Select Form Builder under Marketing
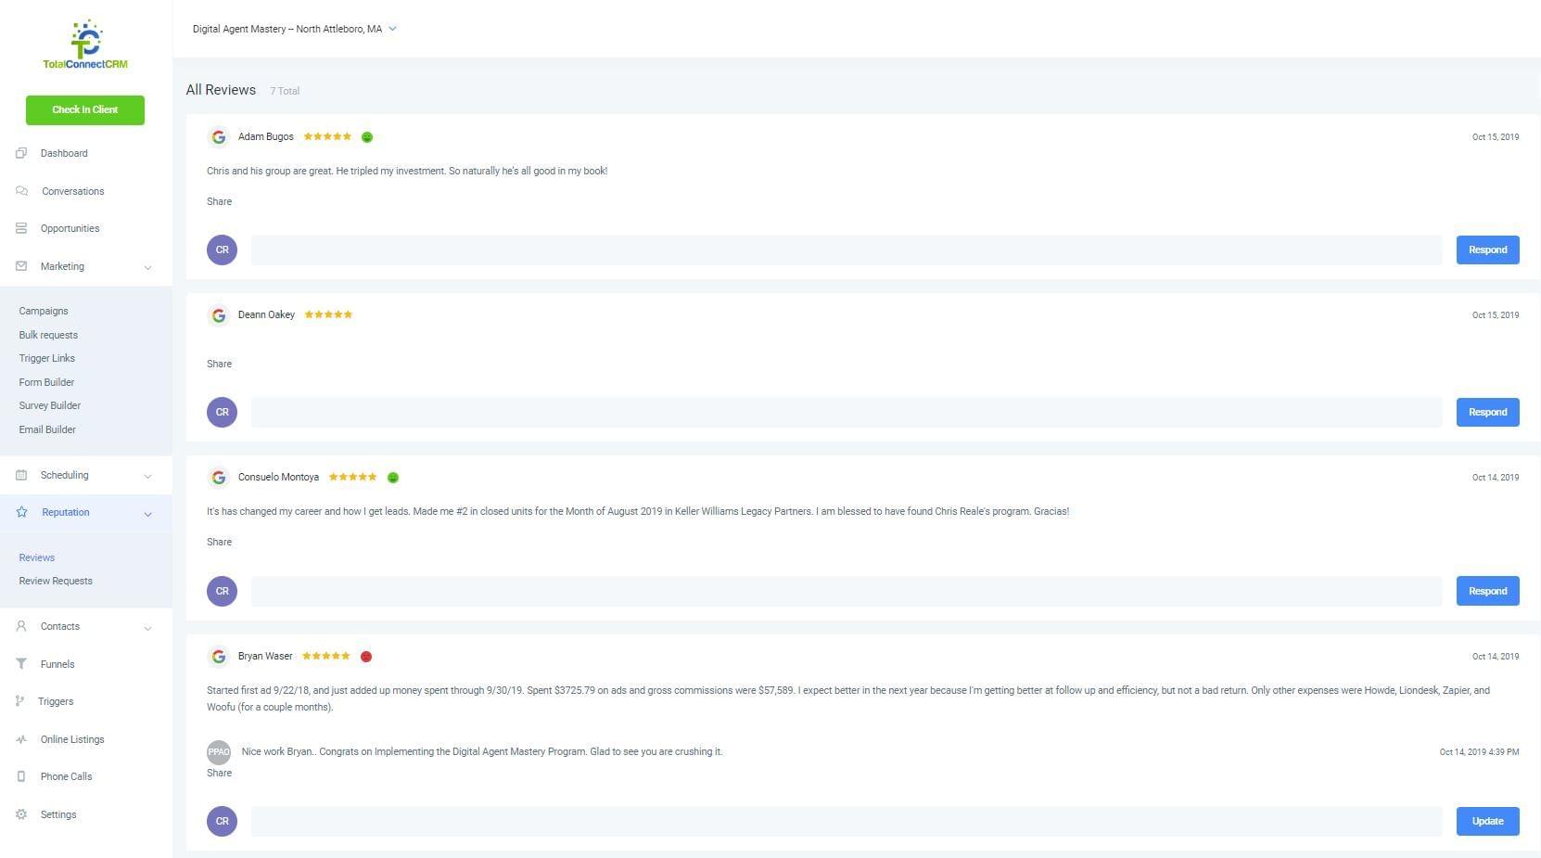 [x=46, y=382]
